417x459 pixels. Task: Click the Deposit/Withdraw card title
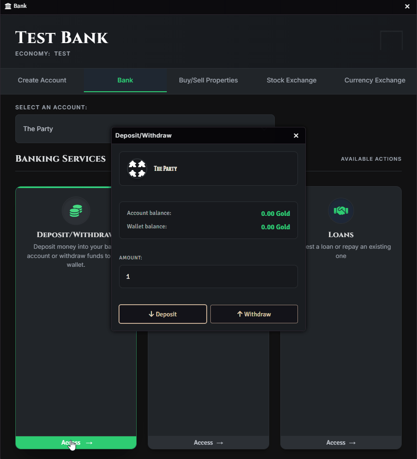pyautogui.click(x=74, y=235)
